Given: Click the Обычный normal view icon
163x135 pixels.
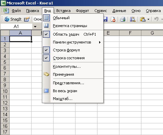Looking at the screenshot, I should point(46,18).
